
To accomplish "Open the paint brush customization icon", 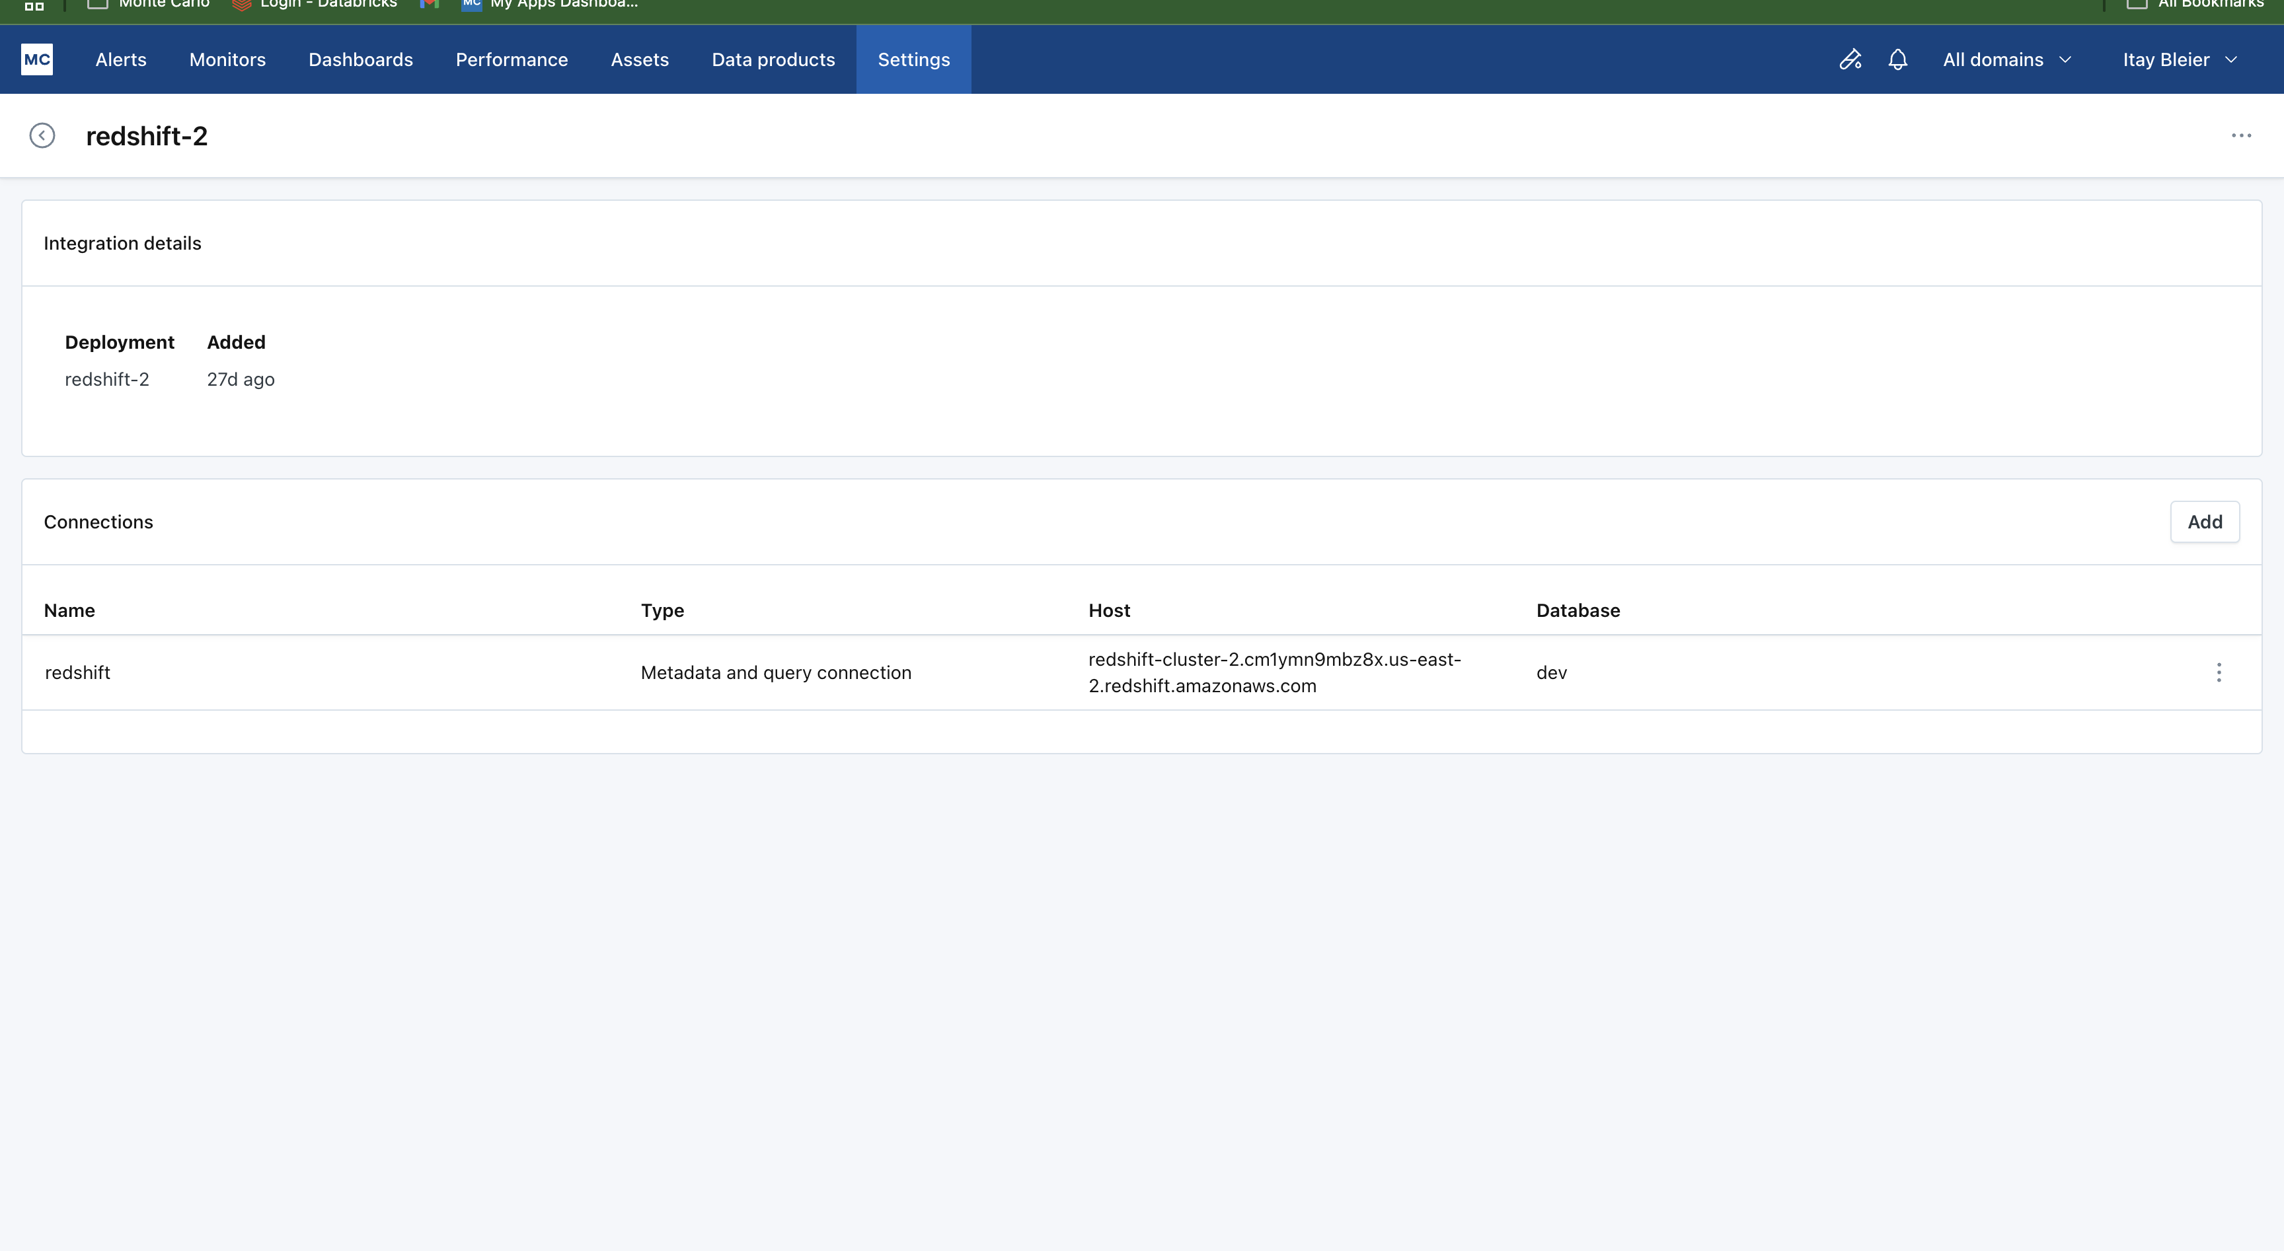I will click(x=1850, y=59).
